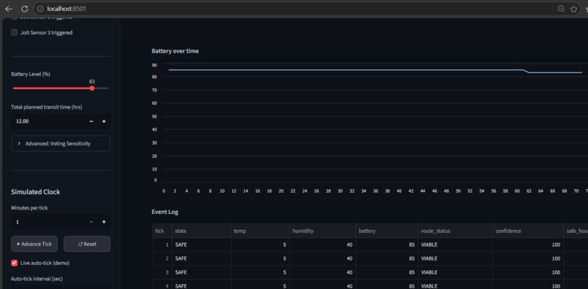The image size is (588, 289).
Task: Select the confidence value 100 in tick 1 row
Action: [528, 244]
